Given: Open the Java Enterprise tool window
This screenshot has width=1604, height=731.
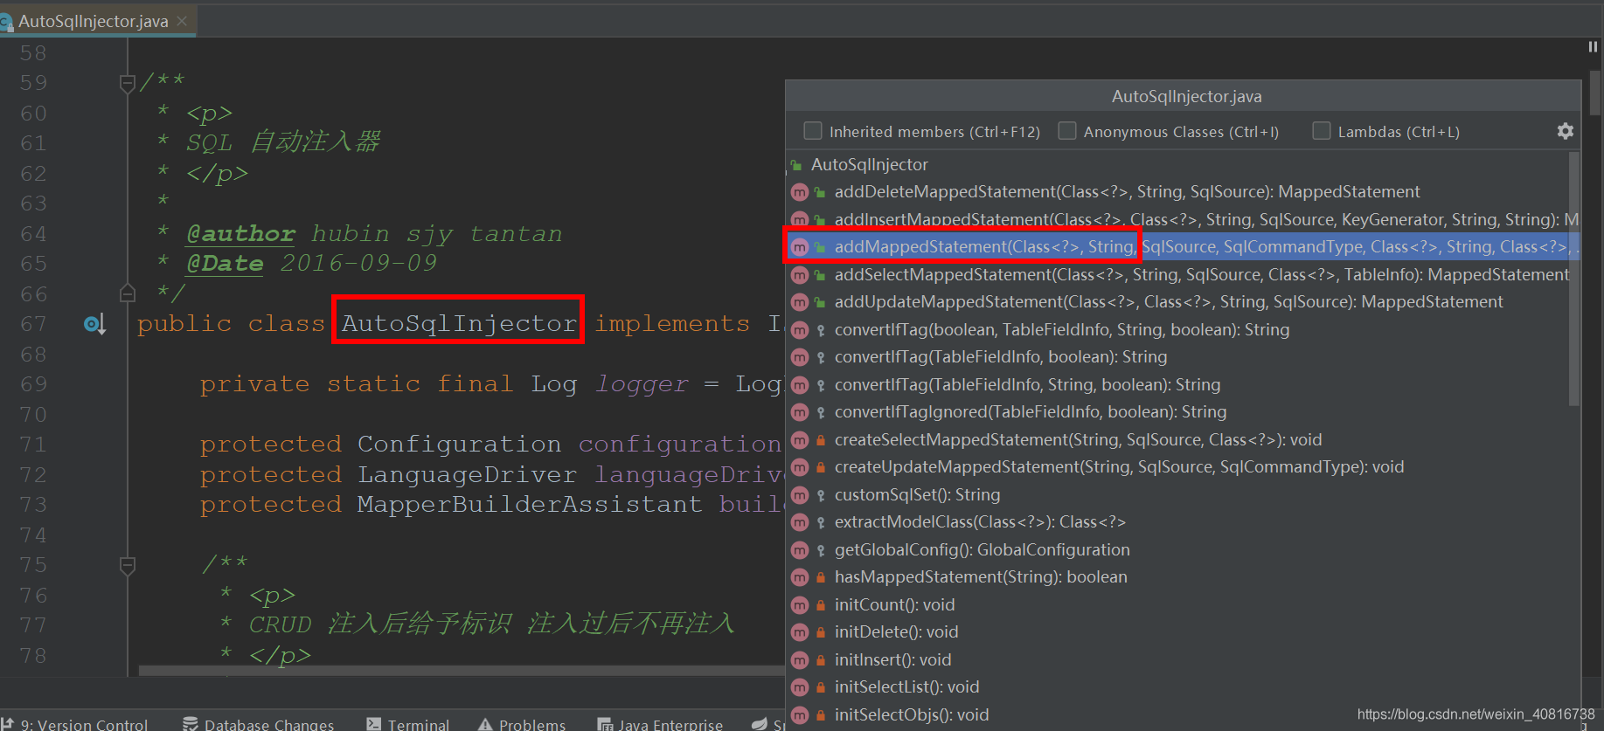Looking at the screenshot, I should pos(660,724).
